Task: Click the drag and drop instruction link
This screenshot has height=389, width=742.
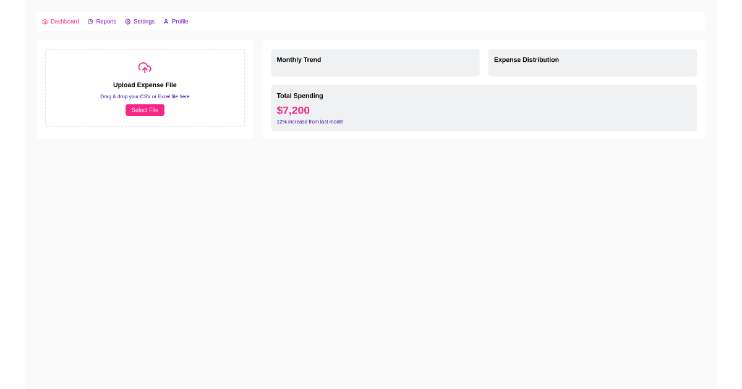Action: tap(145, 96)
